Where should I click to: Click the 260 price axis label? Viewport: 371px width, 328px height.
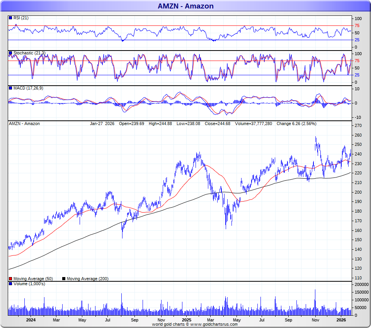pyautogui.click(x=358, y=135)
